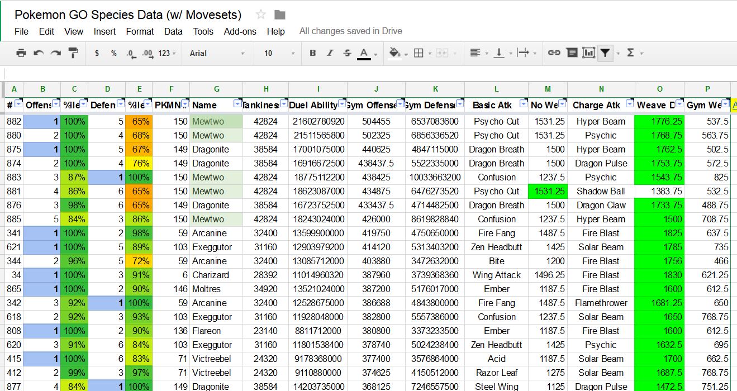Viewport: 737px width, 391px height.
Task: Open the Tools menu
Action: pyautogui.click(x=203, y=31)
